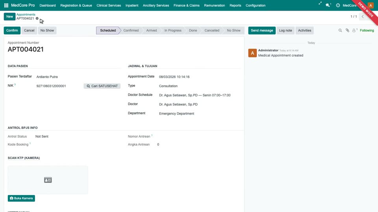Click the APT004021 appointment number heading
Image resolution: width=378 pixels, height=212 pixels.
[x=26, y=49]
